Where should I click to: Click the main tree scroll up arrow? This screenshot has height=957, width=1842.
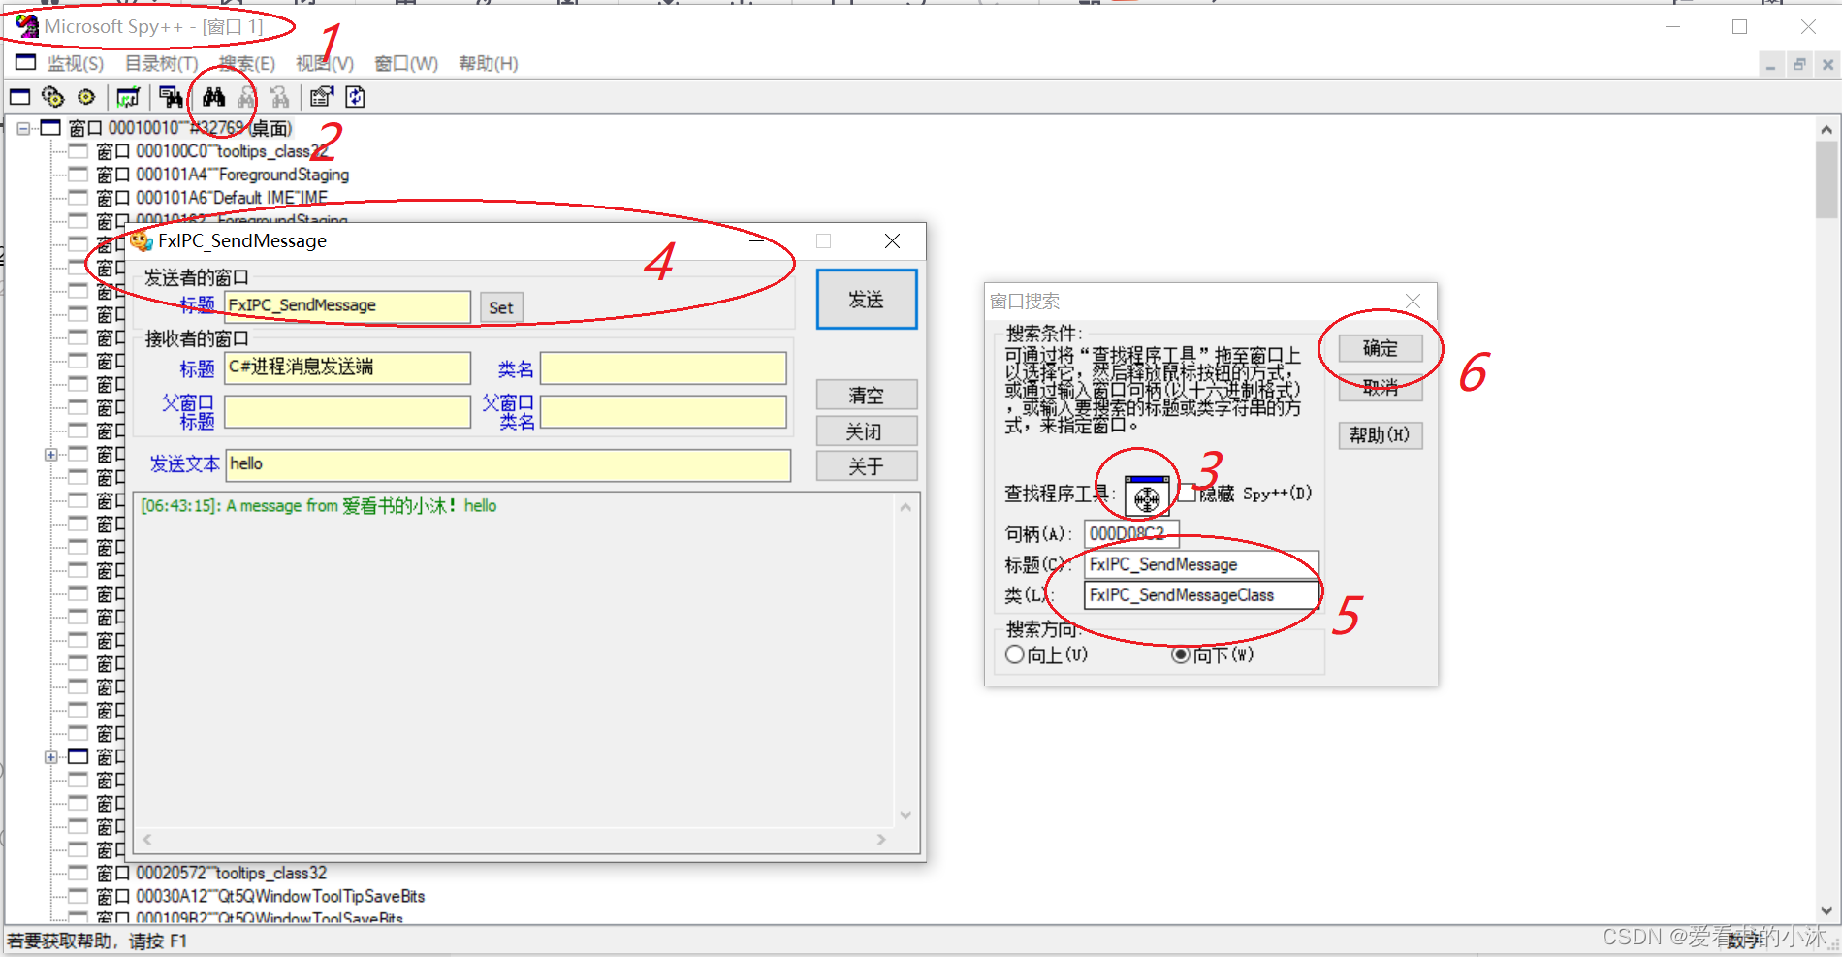[x=1826, y=129]
